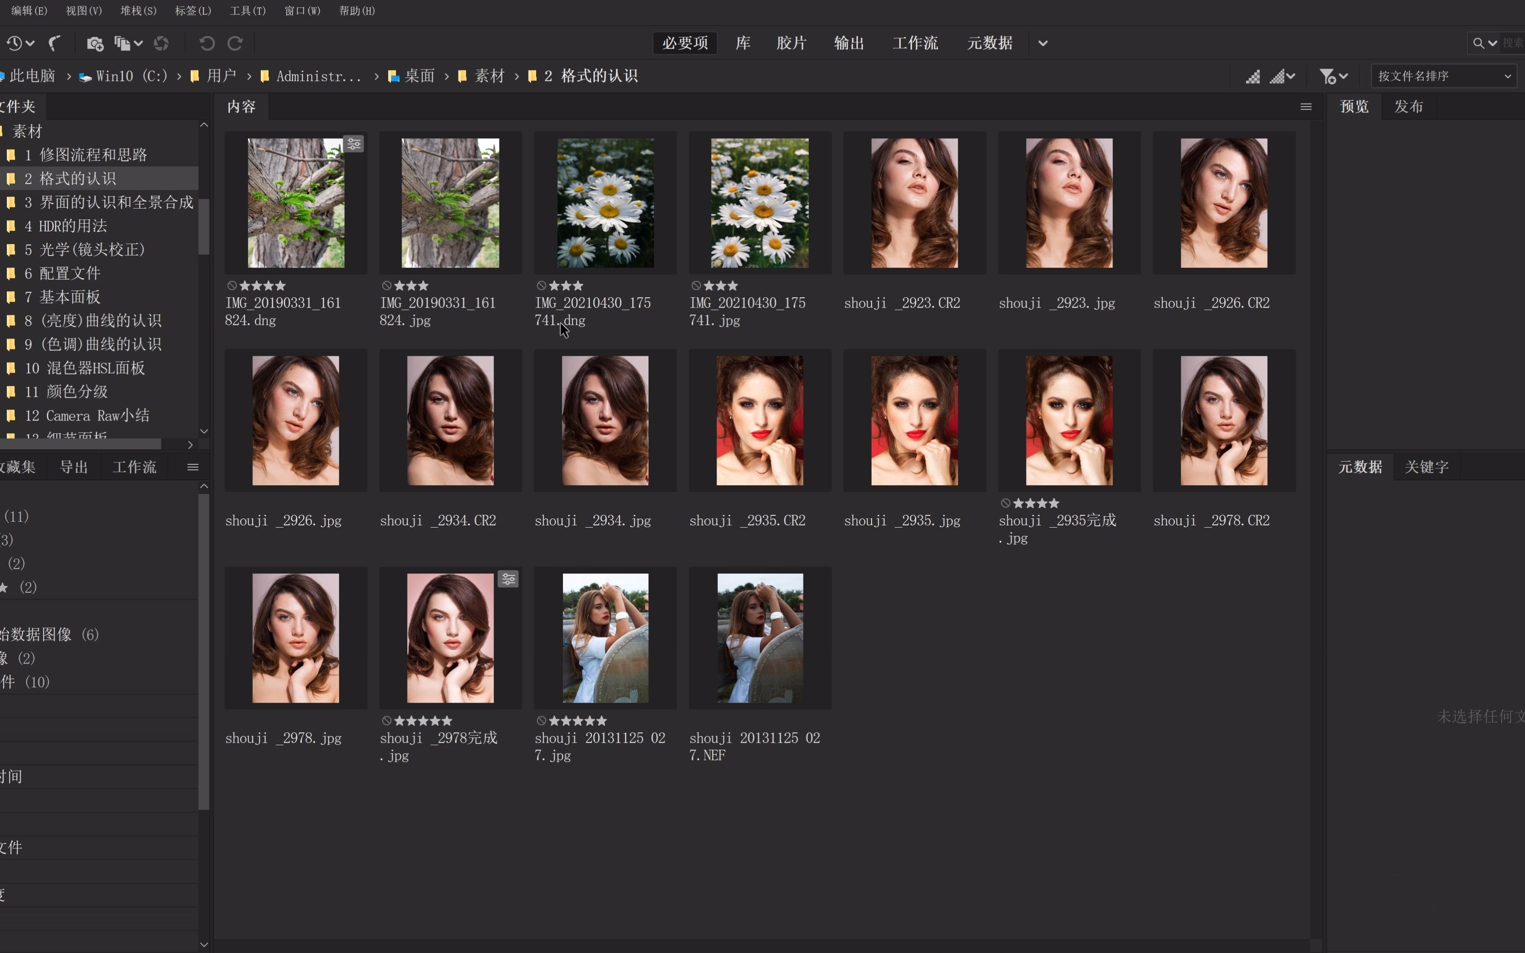Switch to the 工作流 workspace in top bar
Image resolution: width=1525 pixels, height=953 pixels.
[x=915, y=43]
